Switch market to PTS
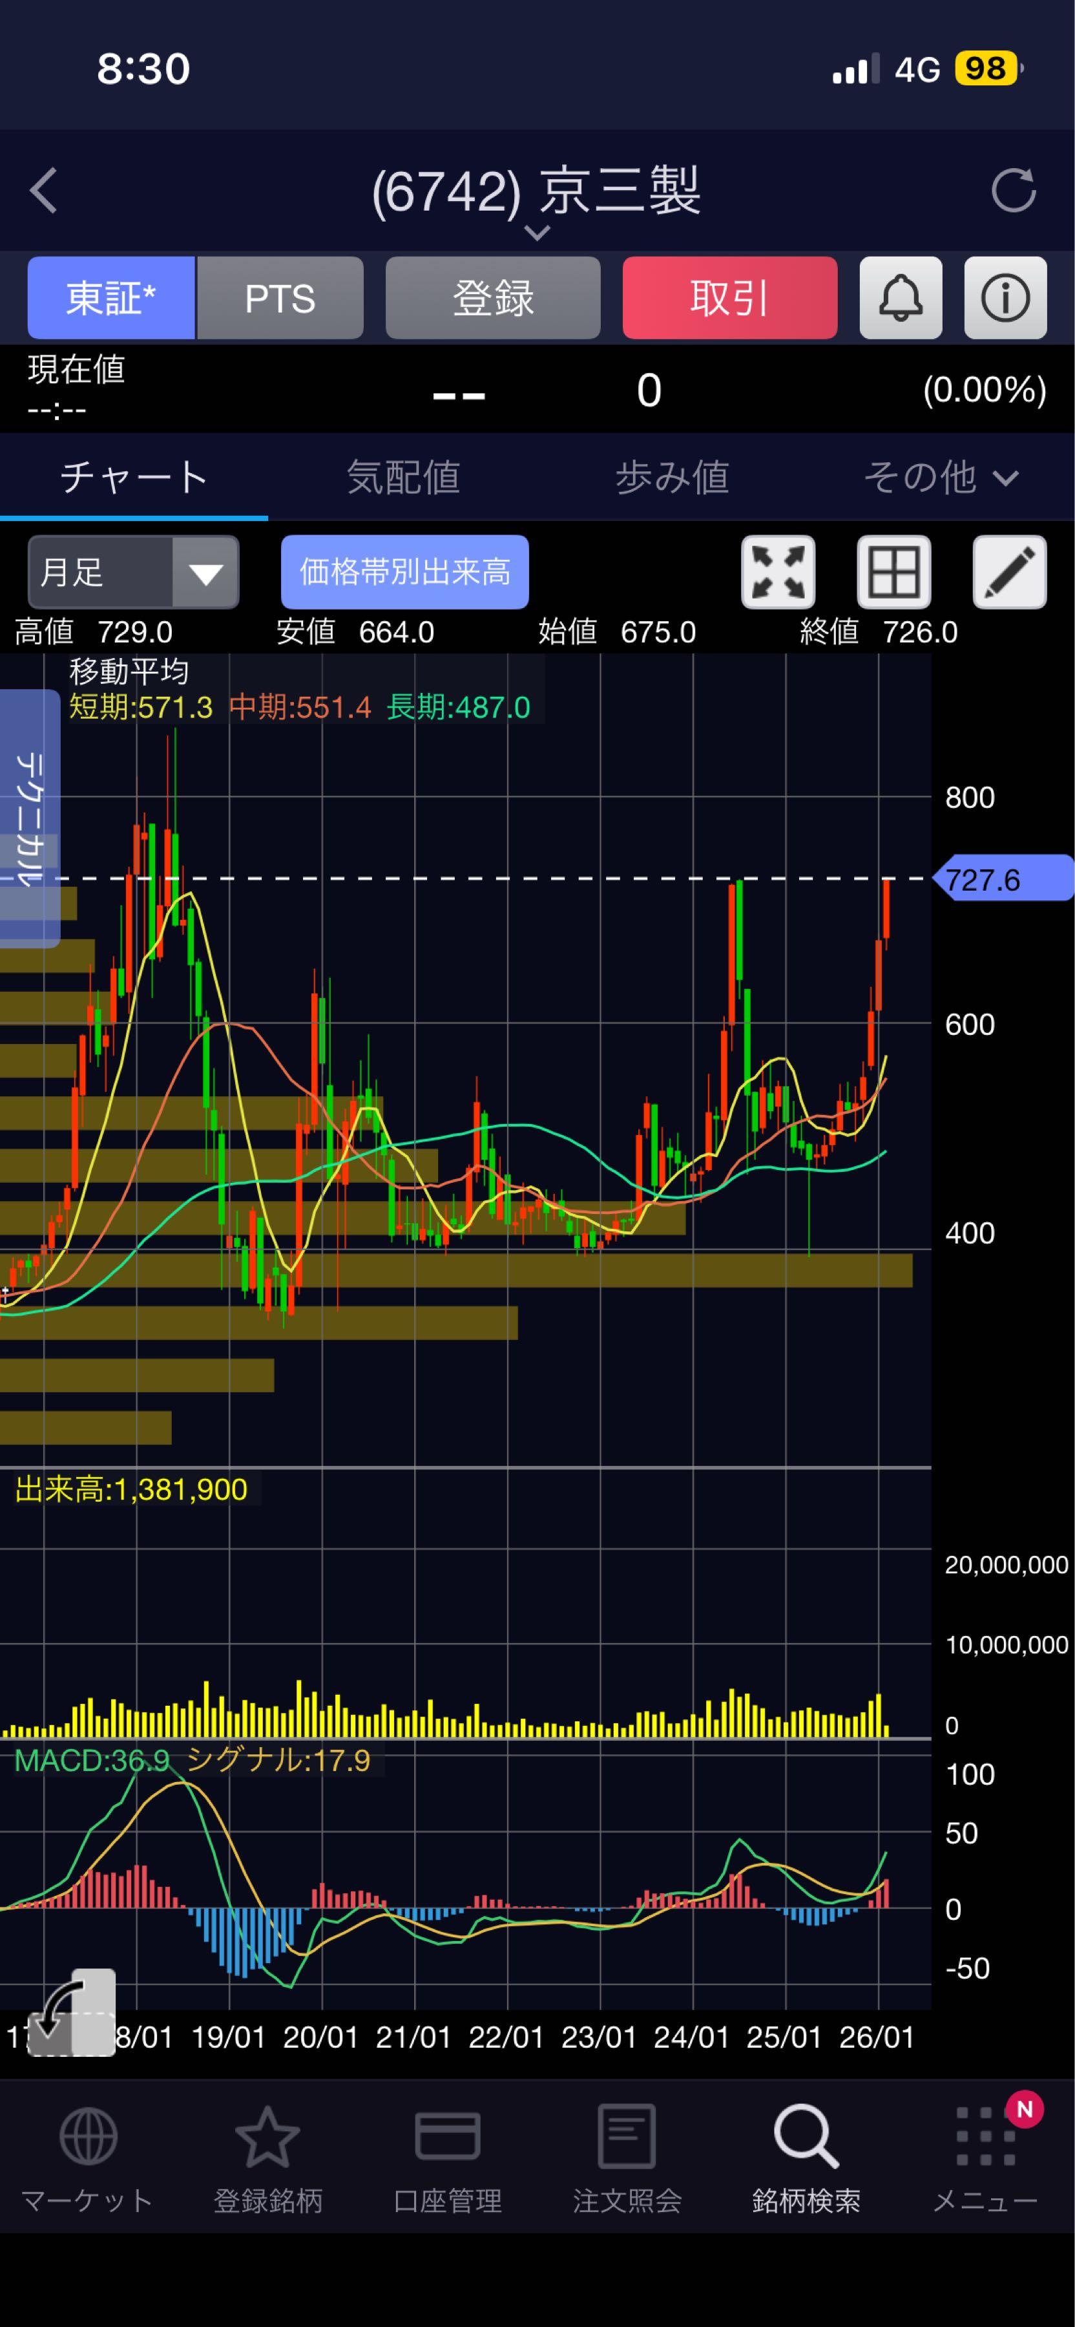 coord(280,298)
